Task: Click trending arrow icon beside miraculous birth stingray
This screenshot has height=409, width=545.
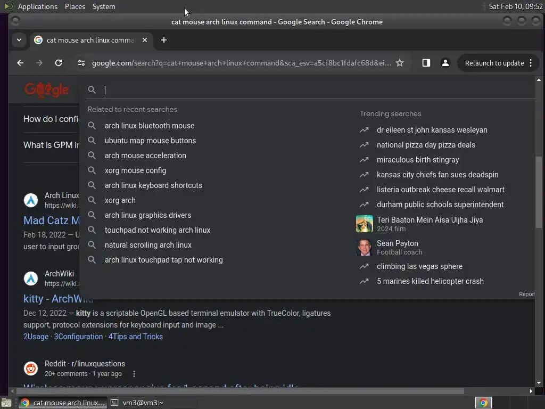Action: tap(364, 160)
